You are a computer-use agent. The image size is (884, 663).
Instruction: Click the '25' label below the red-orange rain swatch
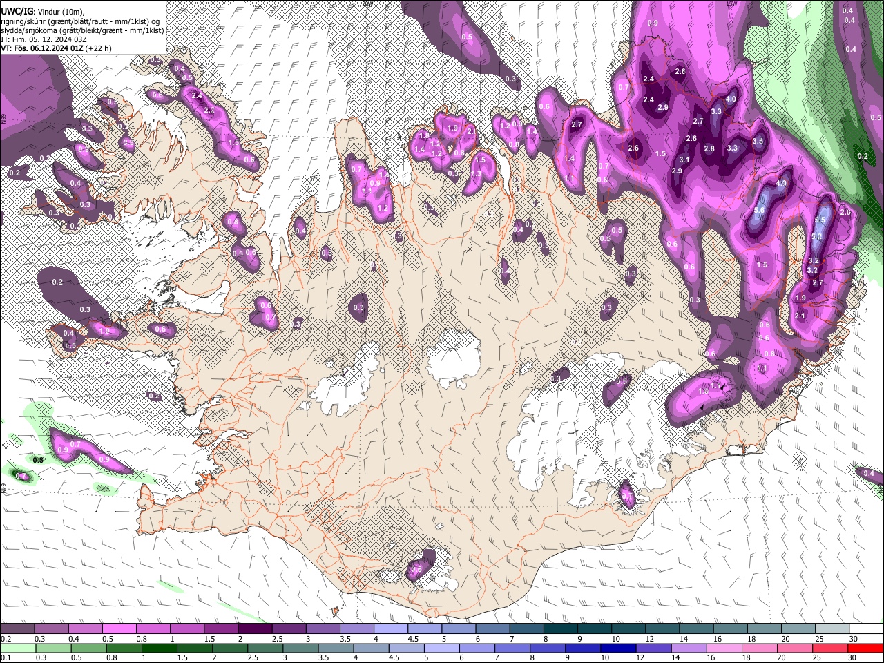[x=816, y=657]
